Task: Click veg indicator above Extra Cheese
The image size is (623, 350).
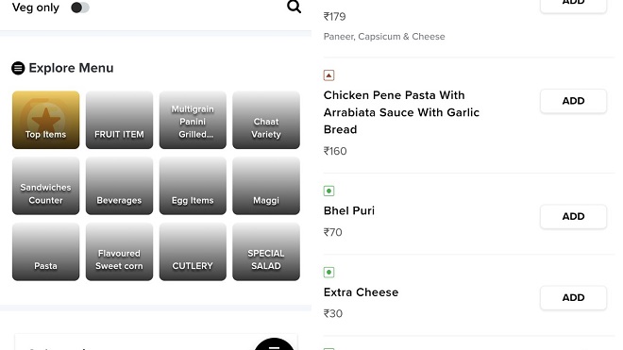Action: tap(328, 272)
